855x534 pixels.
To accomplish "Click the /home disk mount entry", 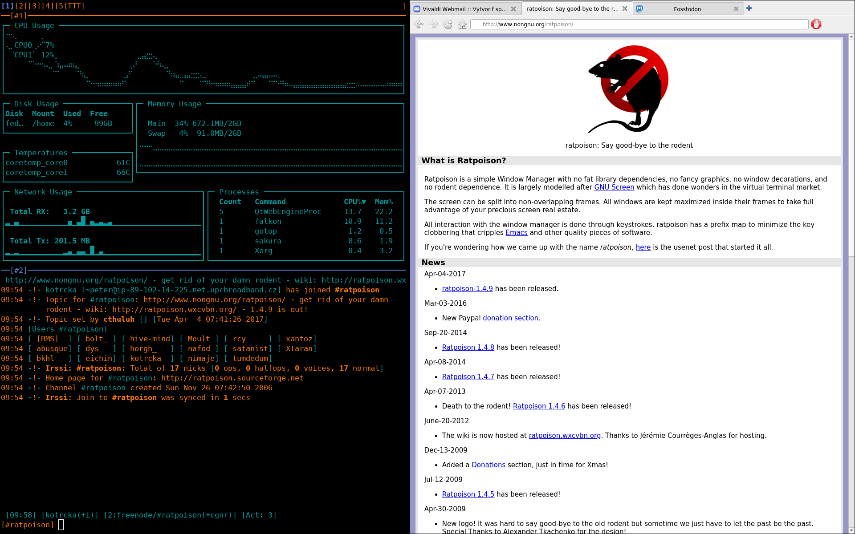I will tap(43, 124).
